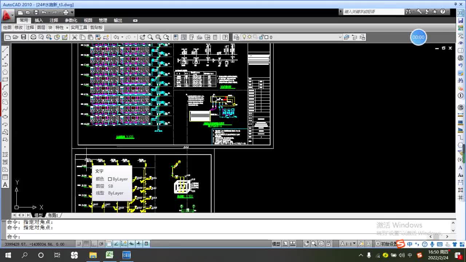466x262 pixels.
Task: Click the Open file icon in standard toolbar
Action: [x=16, y=37]
